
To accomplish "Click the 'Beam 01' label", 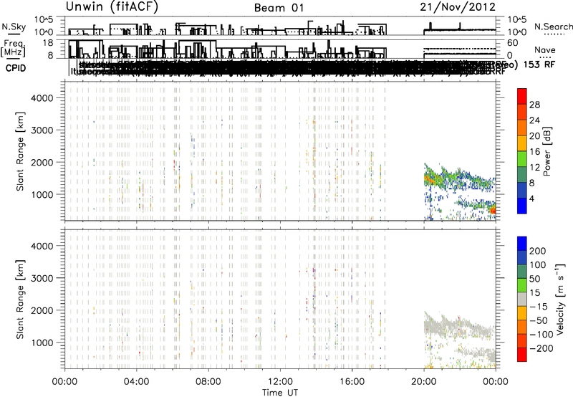I will pos(279,8).
